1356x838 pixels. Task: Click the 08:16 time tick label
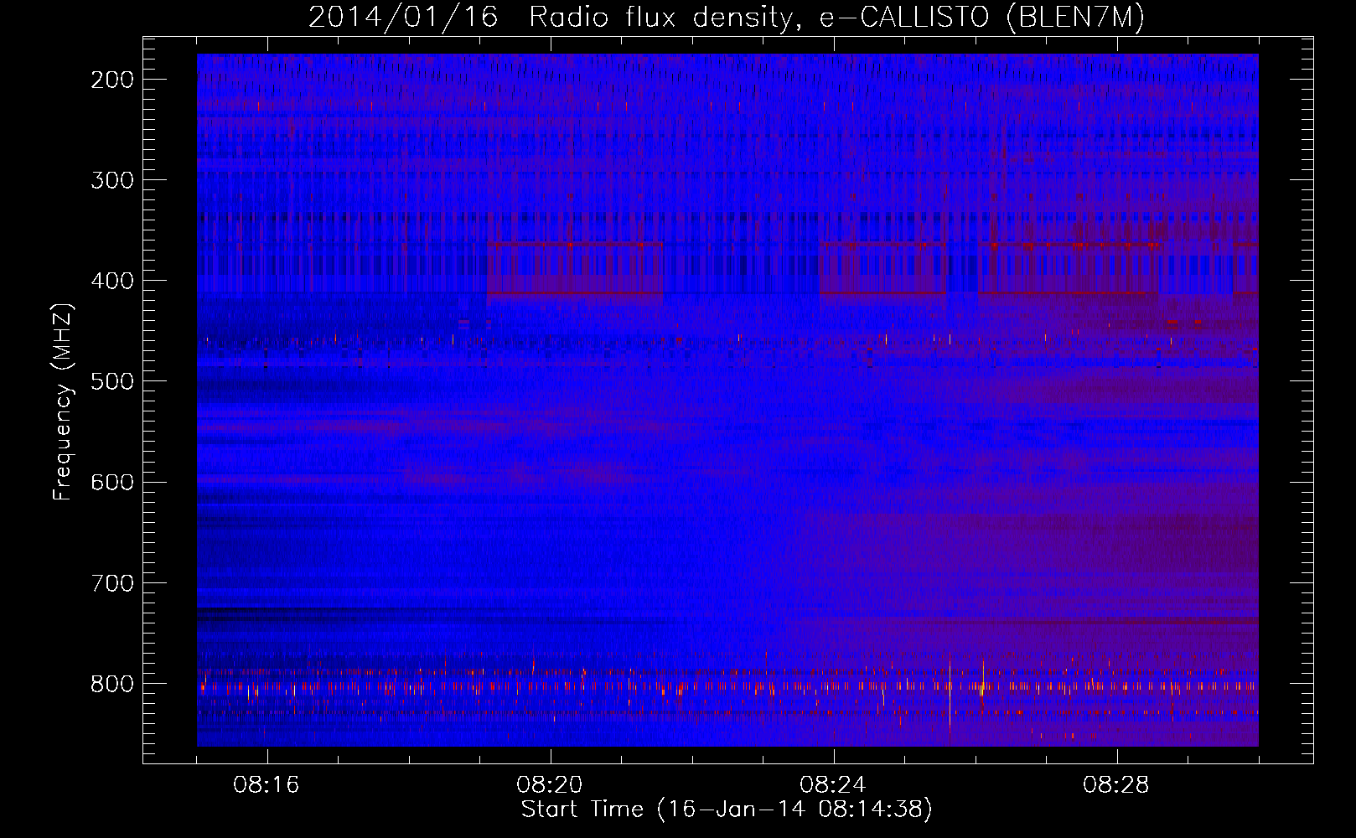pyautogui.click(x=267, y=785)
